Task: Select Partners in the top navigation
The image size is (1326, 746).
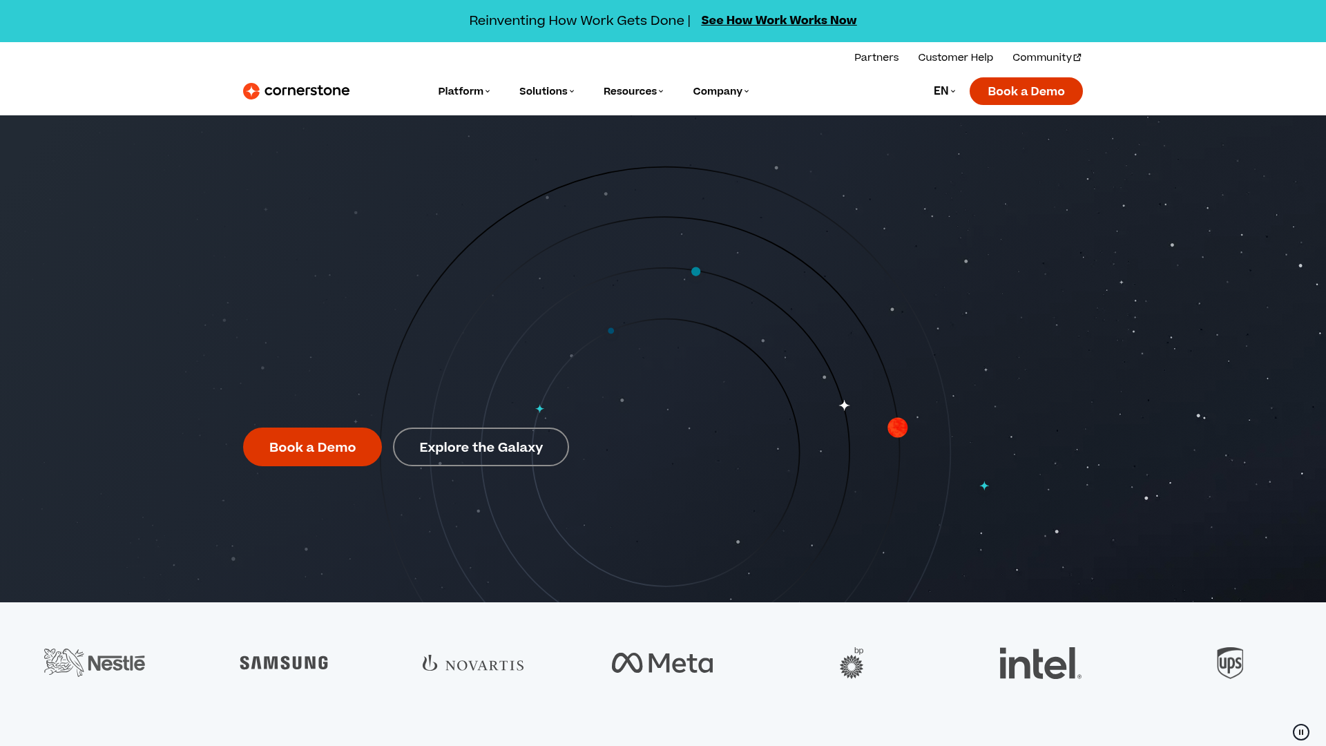Action: coord(876,57)
